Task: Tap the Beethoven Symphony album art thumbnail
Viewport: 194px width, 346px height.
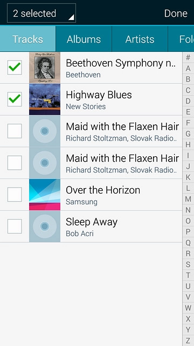Action: pyautogui.click(x=45, y=68)
